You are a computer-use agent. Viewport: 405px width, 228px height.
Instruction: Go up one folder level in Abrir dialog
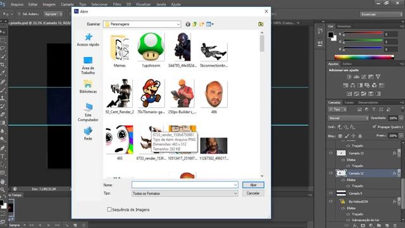195,24
